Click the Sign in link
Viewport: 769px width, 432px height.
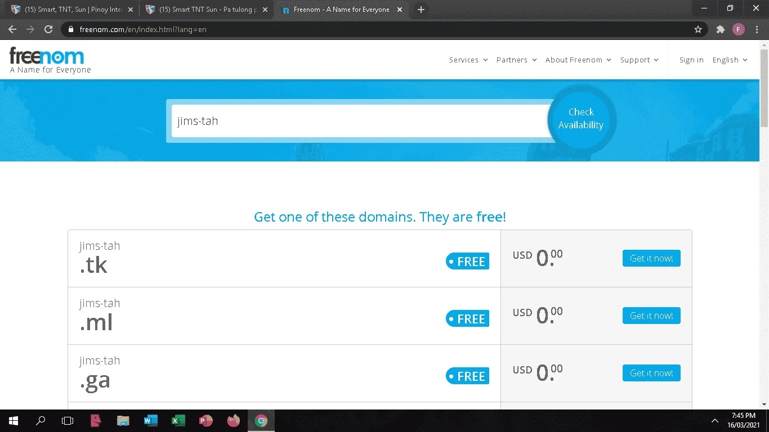[x=691, y=60]
